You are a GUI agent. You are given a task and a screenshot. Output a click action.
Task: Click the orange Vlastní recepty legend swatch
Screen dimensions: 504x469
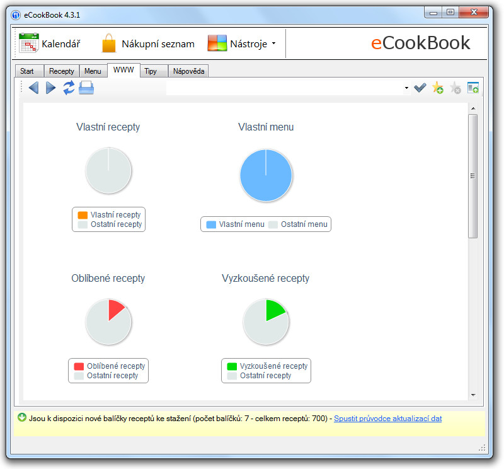[x=83, y=215]
